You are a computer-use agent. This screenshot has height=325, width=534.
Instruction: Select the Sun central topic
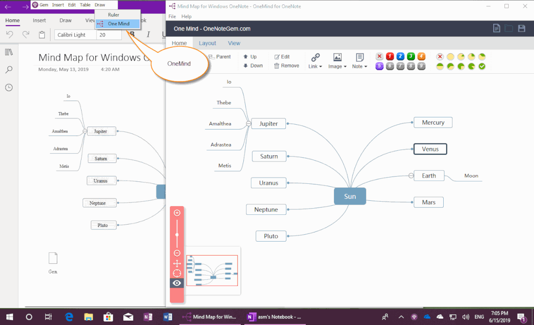(350, 196)
